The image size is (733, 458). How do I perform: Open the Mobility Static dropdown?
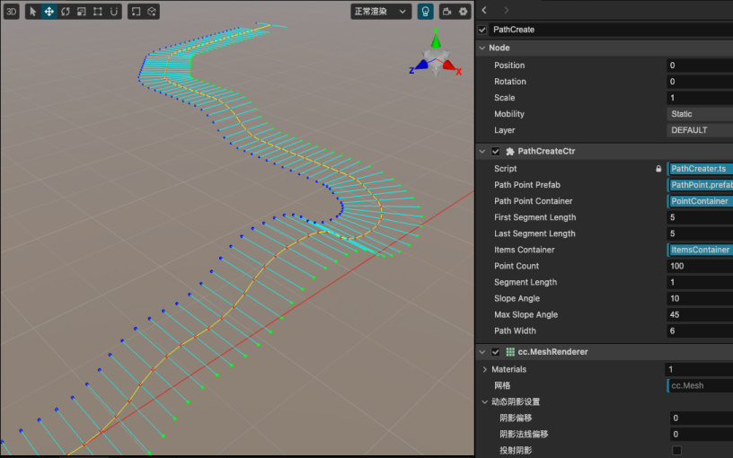(x=700, y=114)
